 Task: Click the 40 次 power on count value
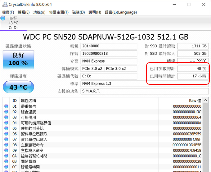tap(193, 69)
